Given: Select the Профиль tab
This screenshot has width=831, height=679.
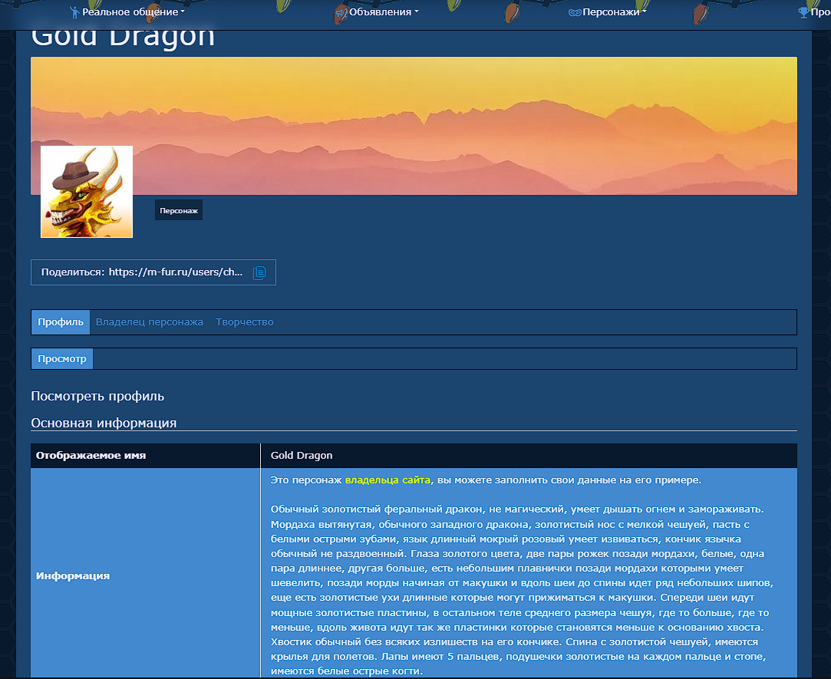Looking at the screenshot, I should coord(61,321).
